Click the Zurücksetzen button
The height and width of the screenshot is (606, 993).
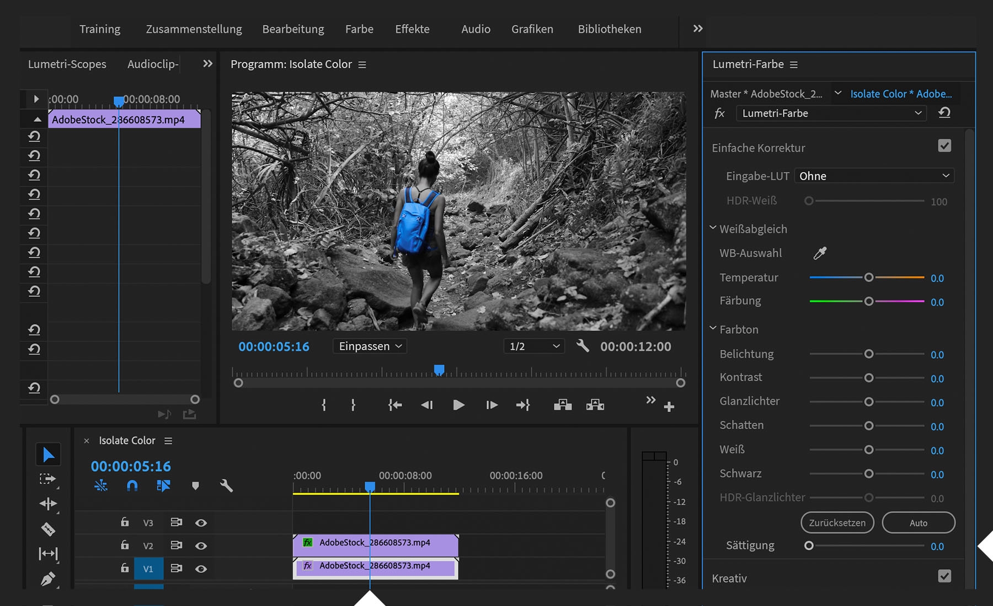(837, 522)
